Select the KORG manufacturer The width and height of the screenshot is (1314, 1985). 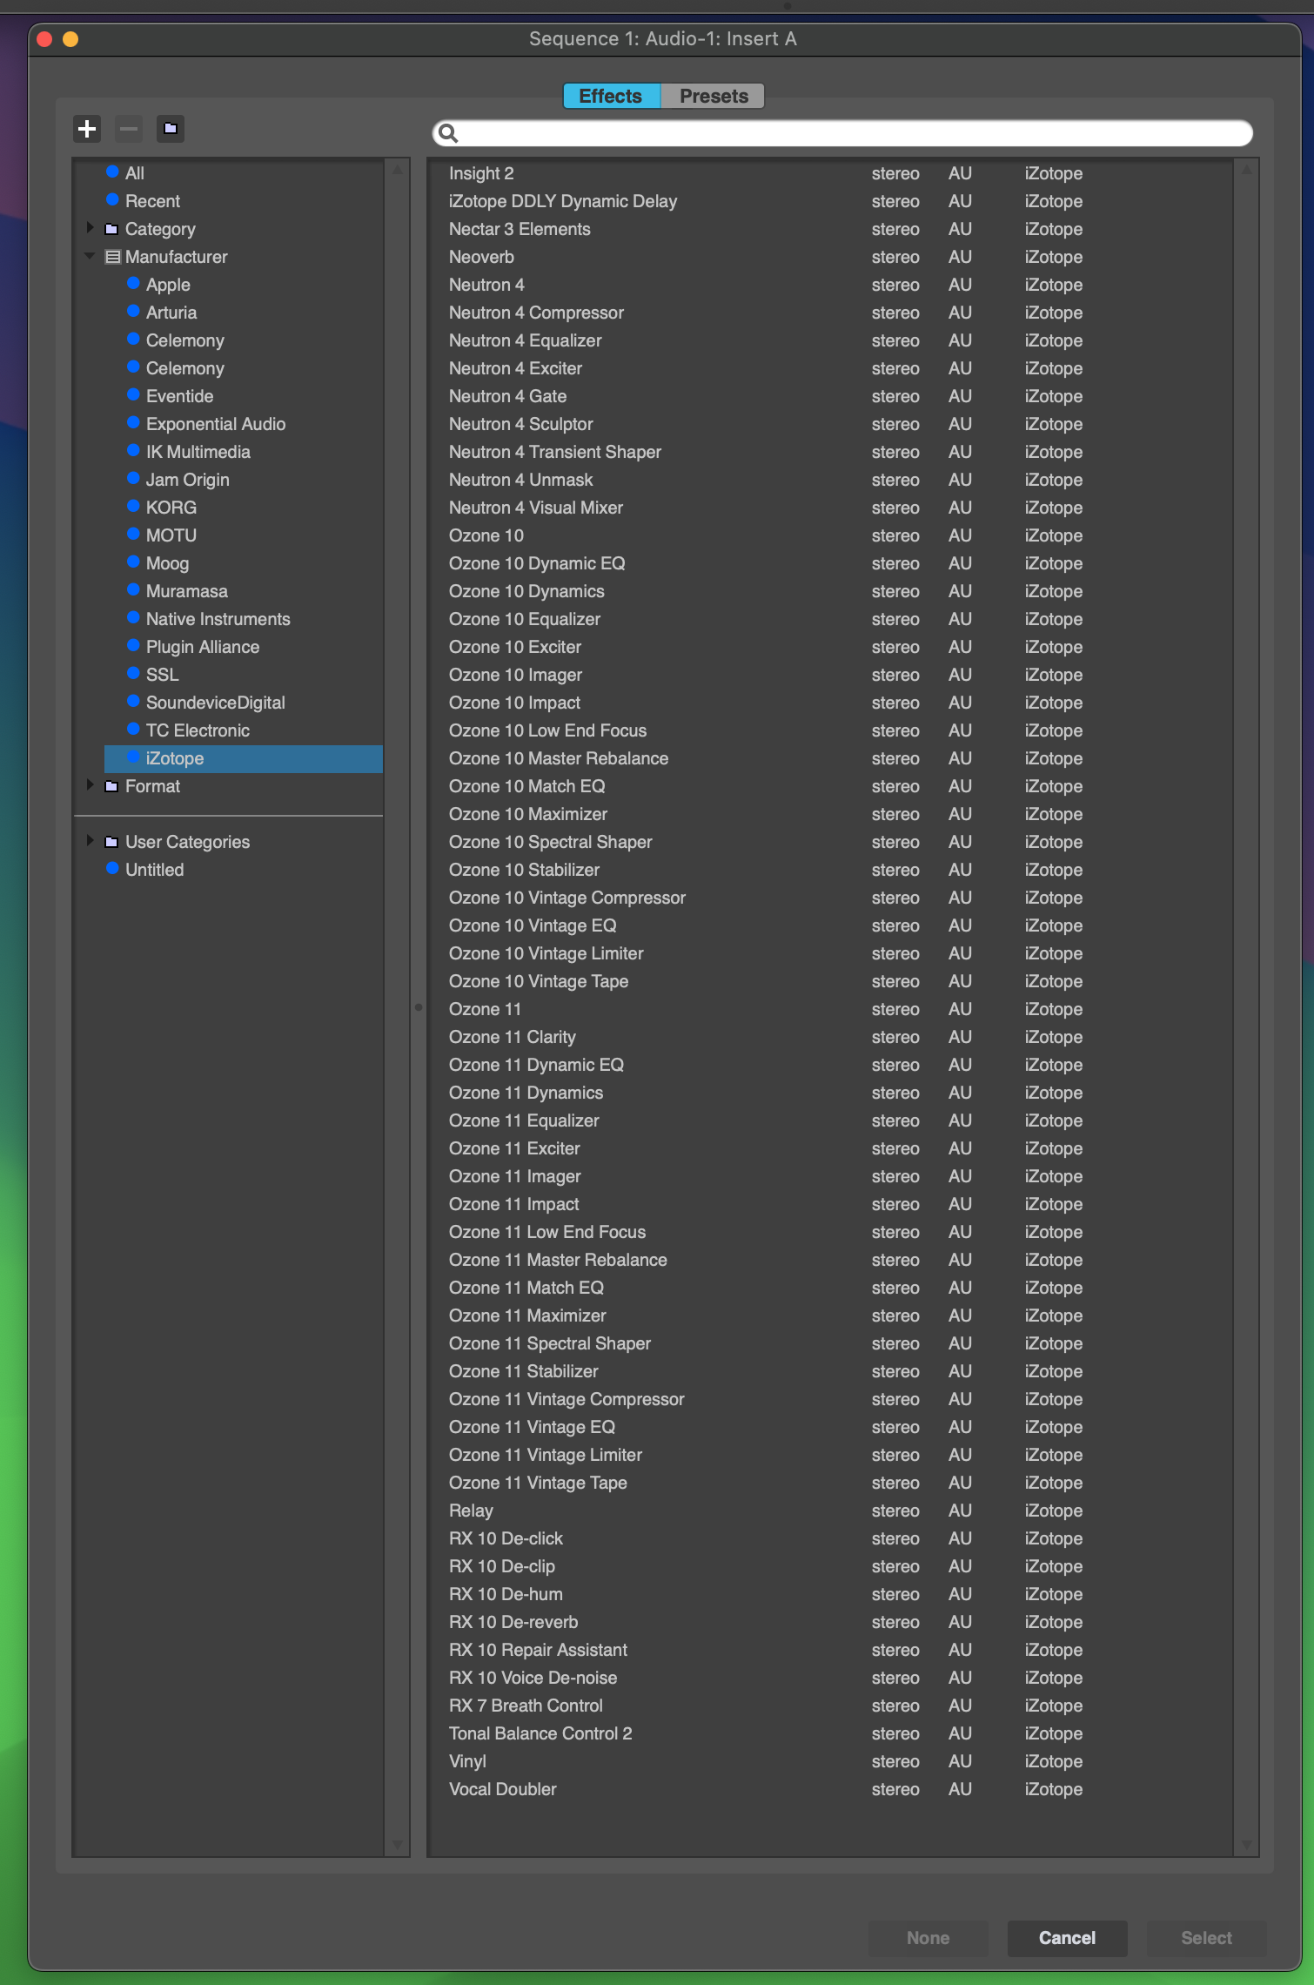tap(171, 508)
